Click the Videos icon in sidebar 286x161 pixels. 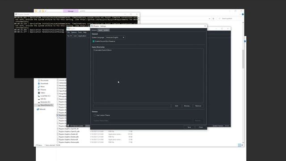tap(39, 93)
